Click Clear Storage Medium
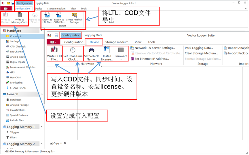 pyautogui.click(x=202, y=53)
